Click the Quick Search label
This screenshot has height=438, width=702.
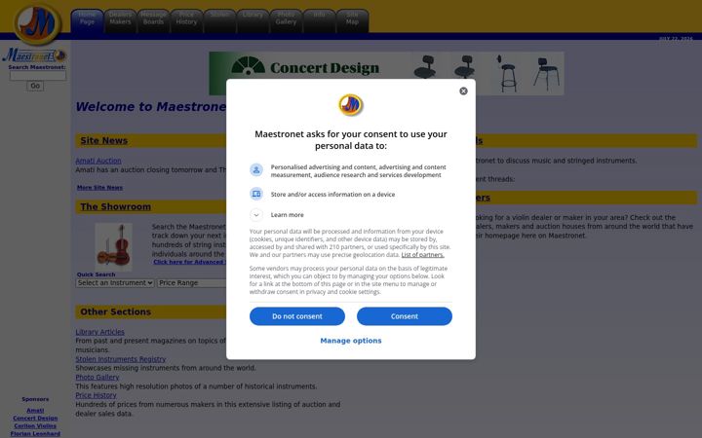(x=96, y=274)
